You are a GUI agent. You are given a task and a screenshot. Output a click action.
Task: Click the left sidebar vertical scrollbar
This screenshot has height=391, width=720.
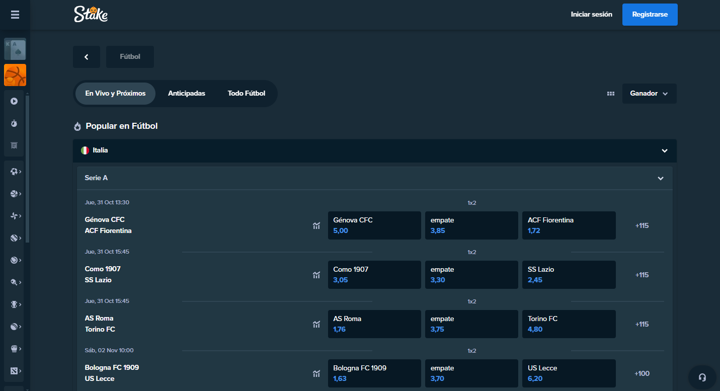point(28,169)
